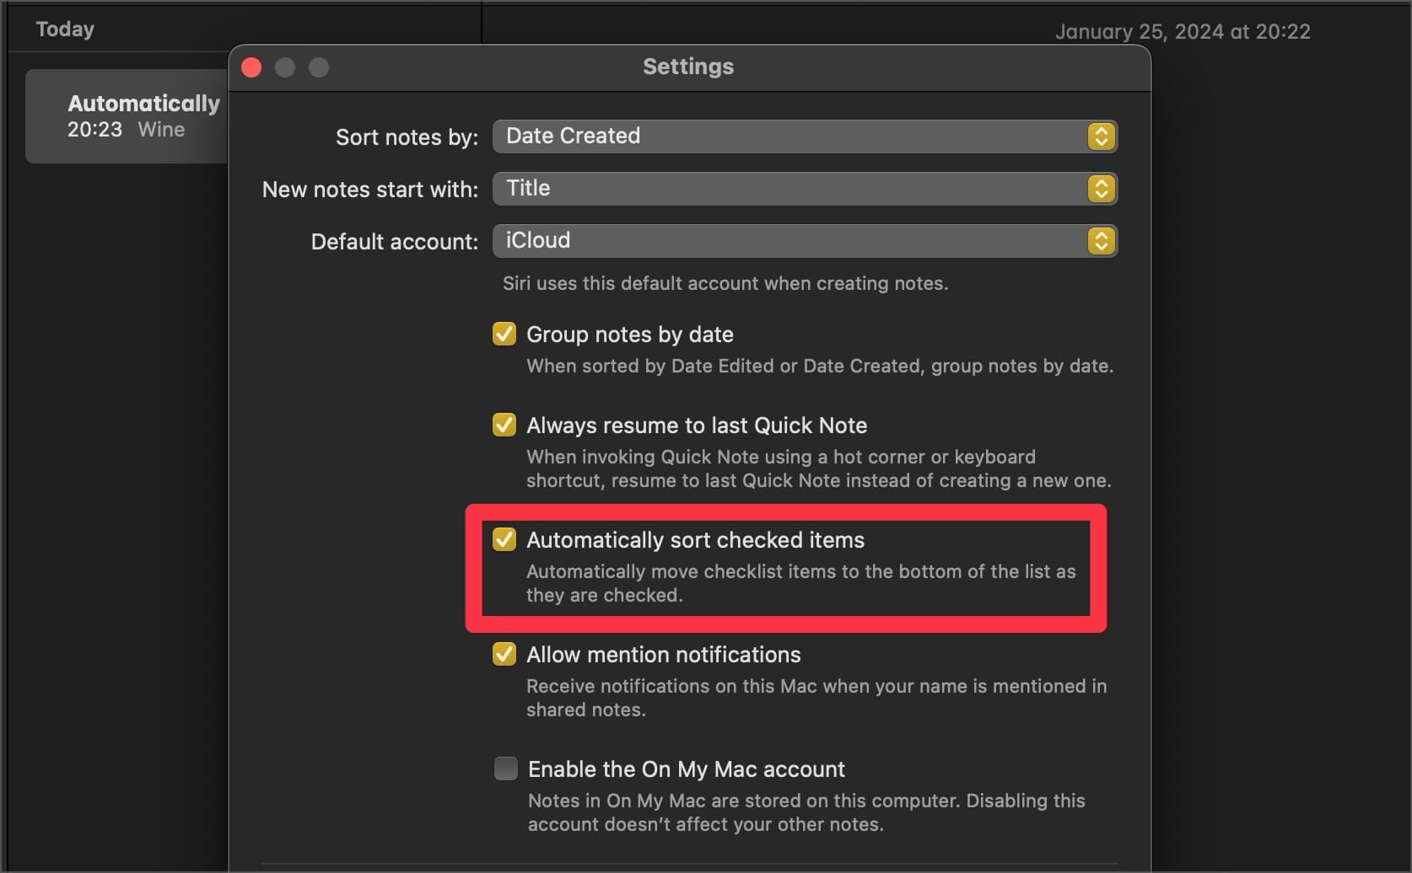Click the "Date Created" value field
Viewport: 1412px width, 873px height.
coord(572,136)
